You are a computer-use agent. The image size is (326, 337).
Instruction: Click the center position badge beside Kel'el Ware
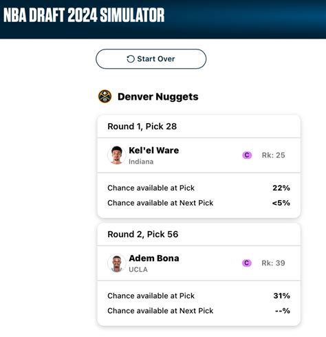pyautogui.click(x=247, y=155)
